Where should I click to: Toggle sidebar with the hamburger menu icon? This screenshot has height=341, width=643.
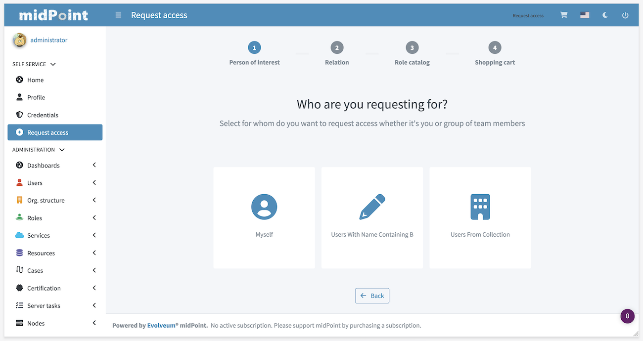(118, 15)
